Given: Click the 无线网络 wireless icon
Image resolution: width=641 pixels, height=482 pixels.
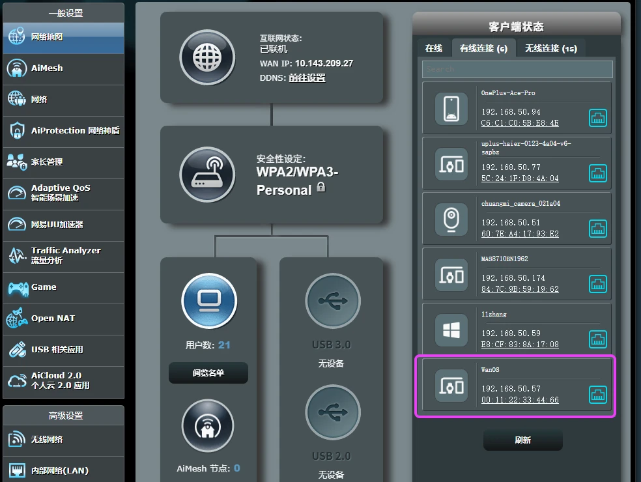Looking at the screenshot, I should (x=17, y=439).
